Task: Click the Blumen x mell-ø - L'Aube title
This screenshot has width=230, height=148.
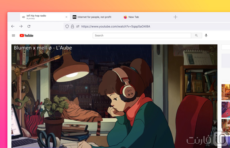Action: 43,48
